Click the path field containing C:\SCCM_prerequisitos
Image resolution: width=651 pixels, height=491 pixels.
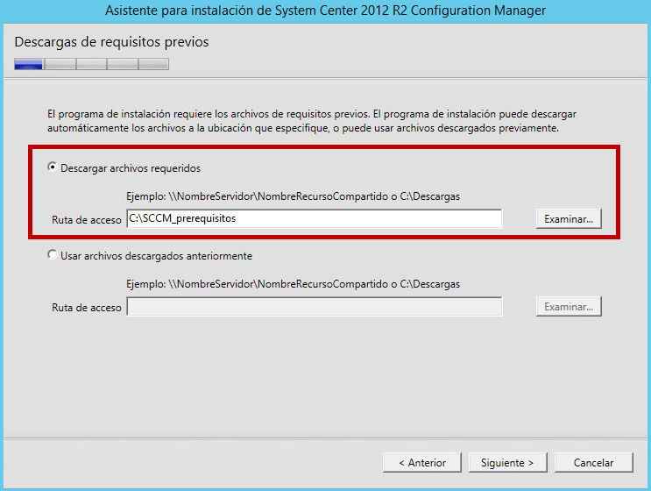pos(314,219)
